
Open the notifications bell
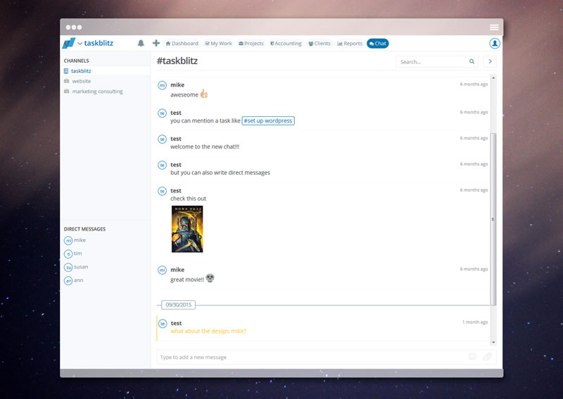141,44
